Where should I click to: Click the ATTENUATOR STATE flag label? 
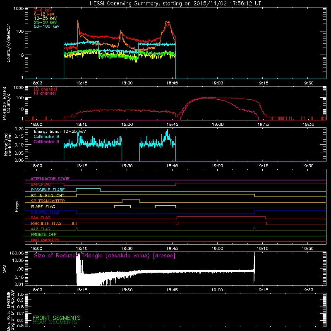click(x=50, y=179)
